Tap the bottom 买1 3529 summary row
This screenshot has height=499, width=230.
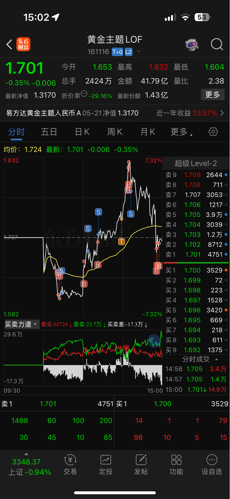[172, 404]
